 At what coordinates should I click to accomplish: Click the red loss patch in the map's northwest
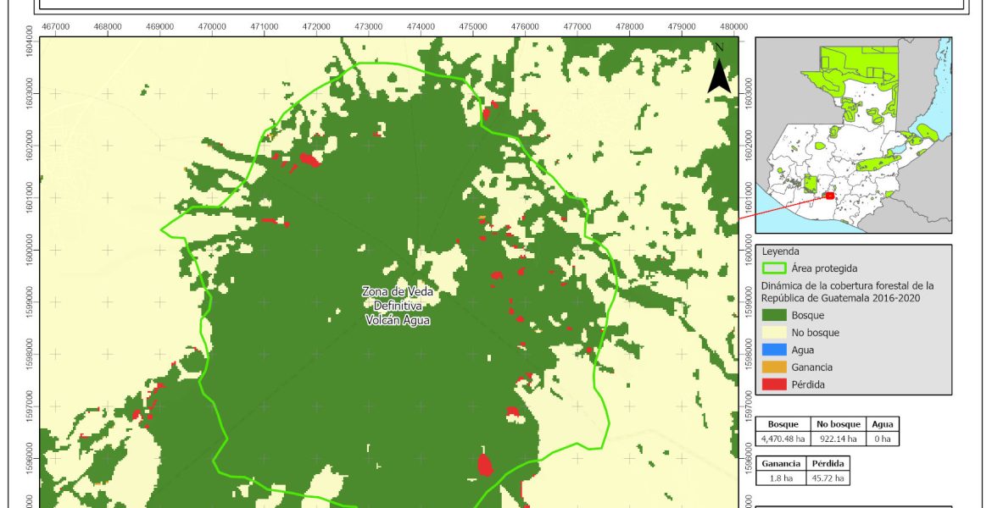[x=309, y=159]
